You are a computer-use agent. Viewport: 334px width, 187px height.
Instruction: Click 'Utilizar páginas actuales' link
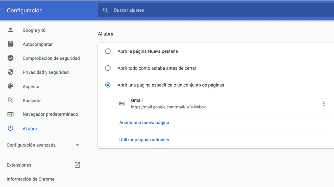coord(144,140)
